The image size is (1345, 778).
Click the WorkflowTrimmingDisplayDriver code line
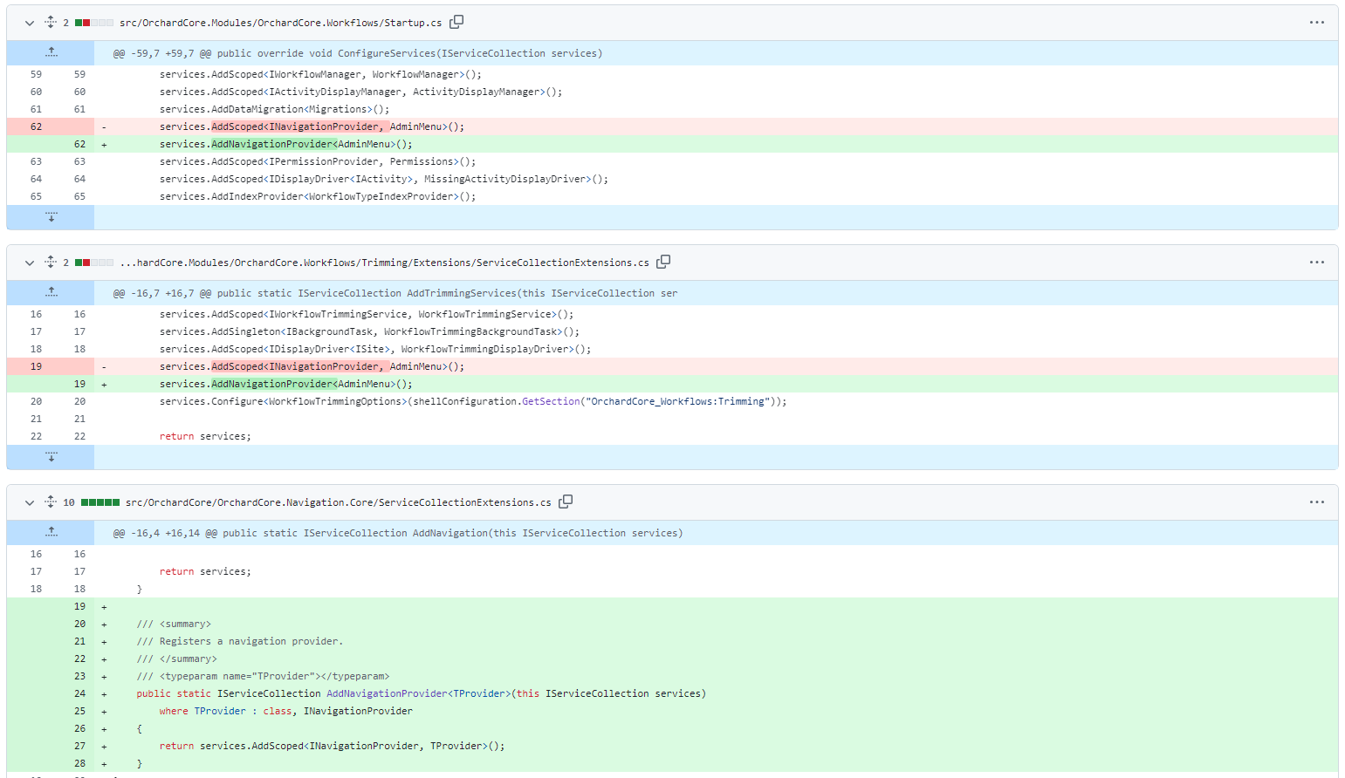[x=375, y=349]
